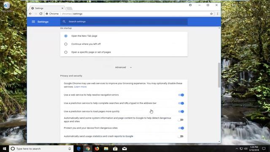Open volume control tray icon
Image resolution: width=270 pixels, height=152 pixels.
(x=246, y=149)
